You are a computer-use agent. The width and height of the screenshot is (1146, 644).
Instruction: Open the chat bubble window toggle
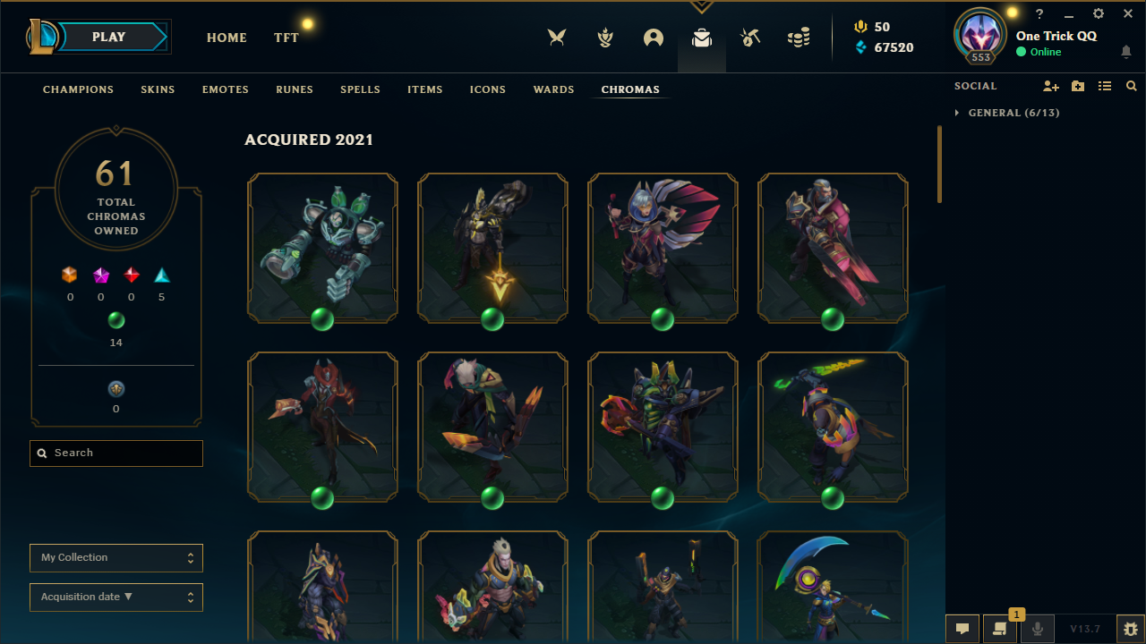pos(962,629)
